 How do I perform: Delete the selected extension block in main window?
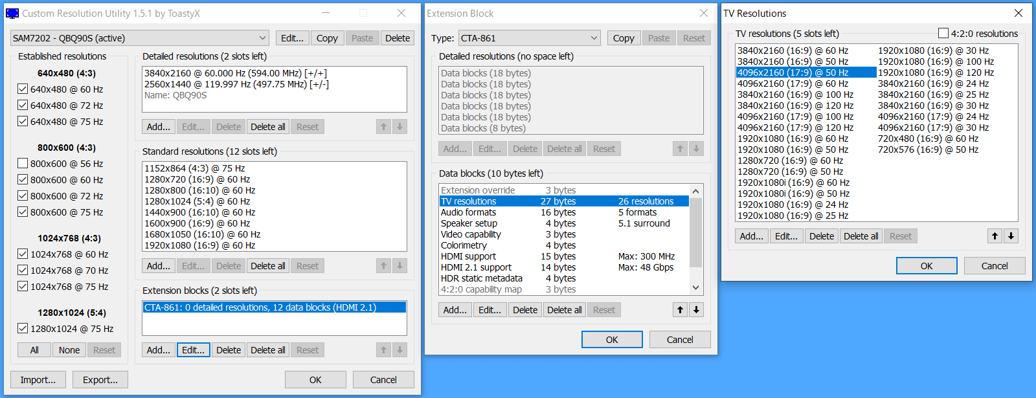(x=229, y=350)
